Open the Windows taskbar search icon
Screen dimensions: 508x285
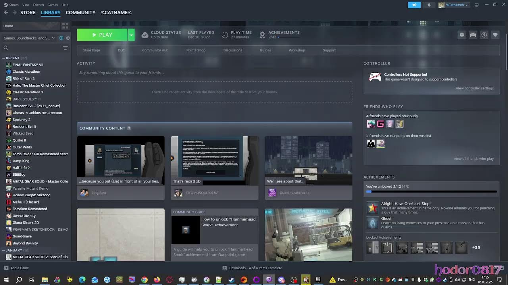click(19, 279)
